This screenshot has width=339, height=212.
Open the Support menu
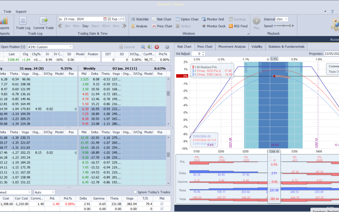21,12
